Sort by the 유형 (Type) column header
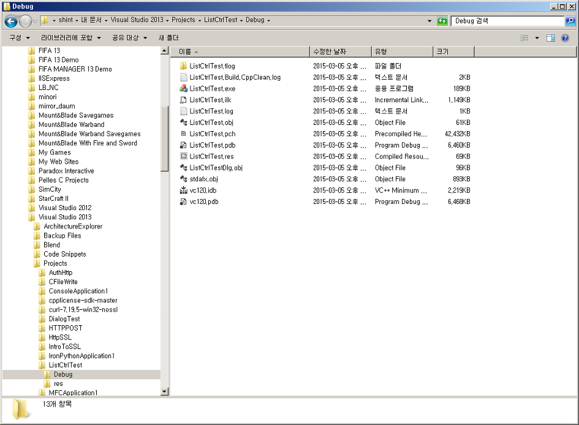The width and height of the screenshot is (579, 425). point(402,51)
